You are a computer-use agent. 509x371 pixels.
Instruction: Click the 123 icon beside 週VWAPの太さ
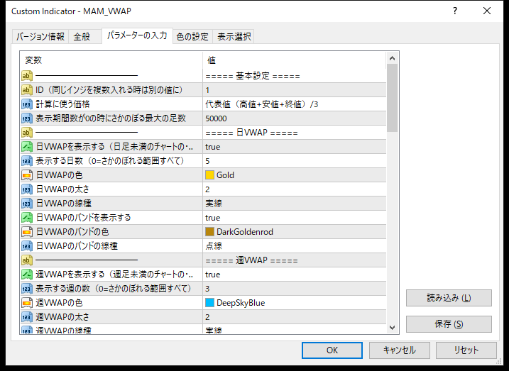[x=27, y=317]
